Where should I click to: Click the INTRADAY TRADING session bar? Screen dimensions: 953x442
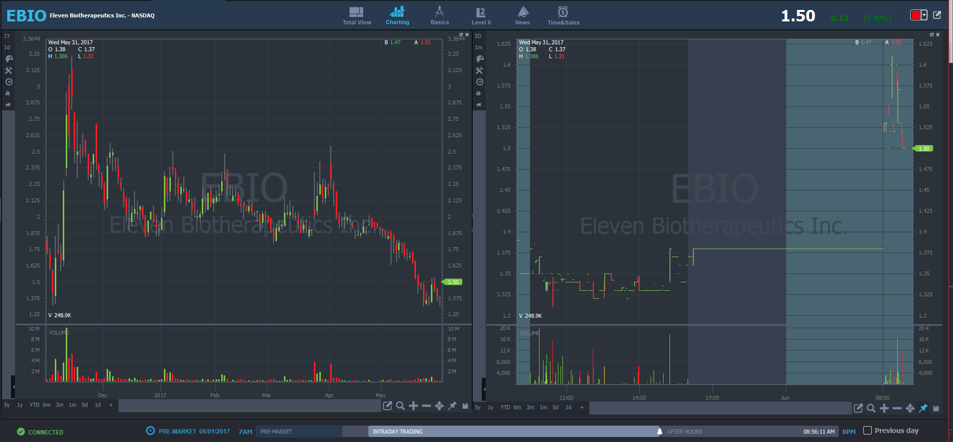[514, 432]
